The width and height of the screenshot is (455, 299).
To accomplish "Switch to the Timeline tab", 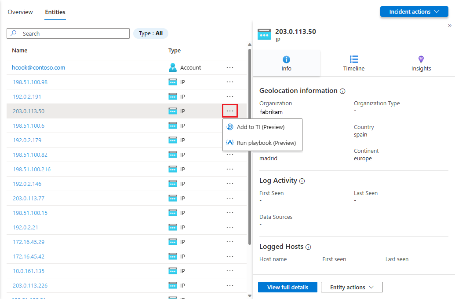I will click(354, 63).
